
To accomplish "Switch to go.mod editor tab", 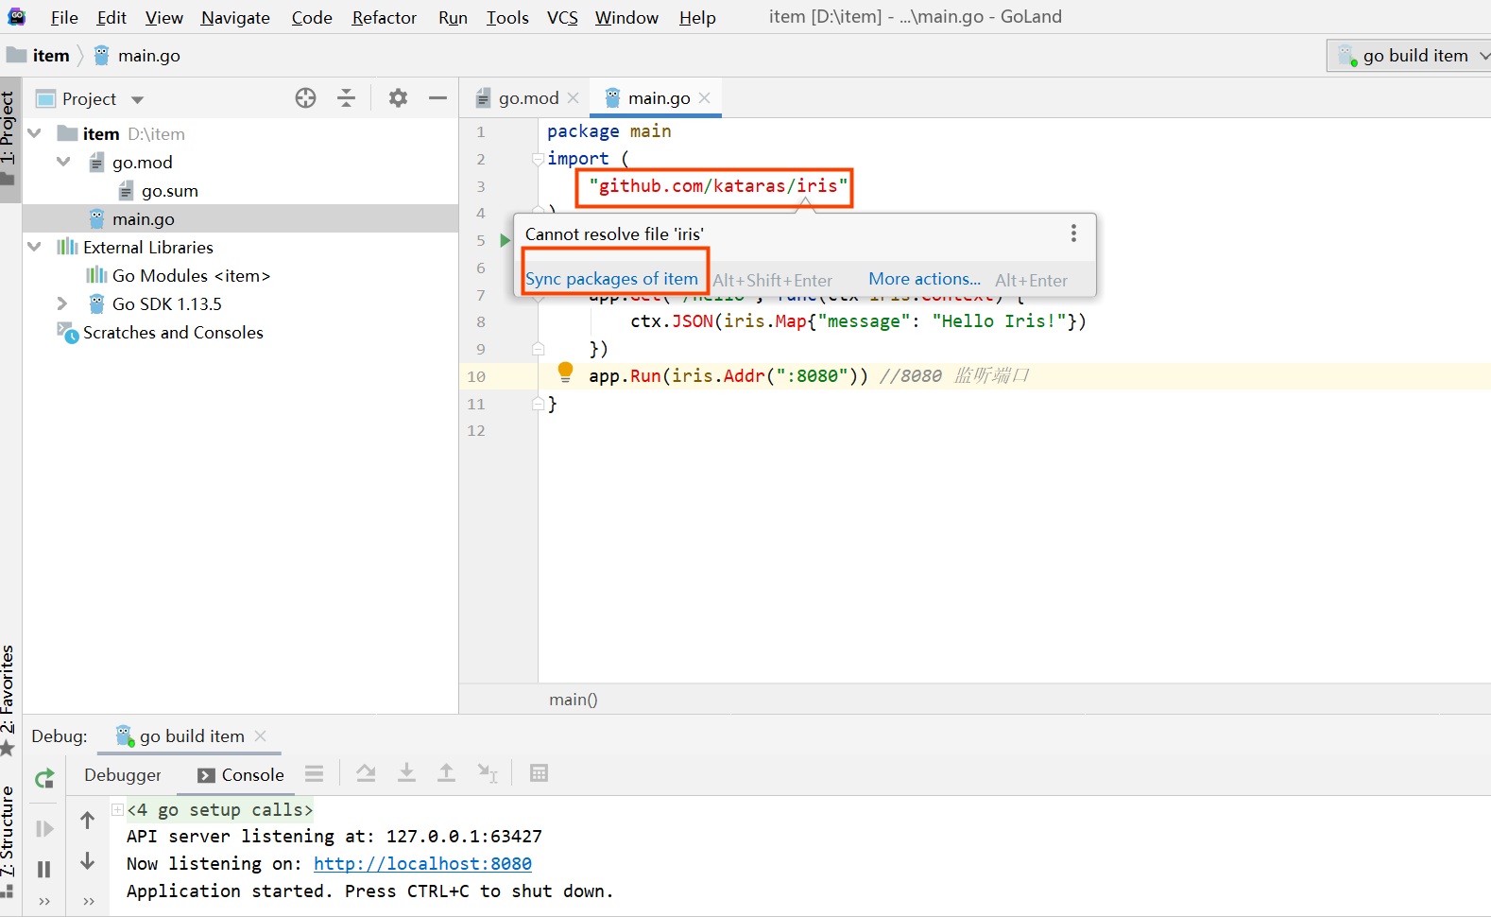I will tap(527, 97).
